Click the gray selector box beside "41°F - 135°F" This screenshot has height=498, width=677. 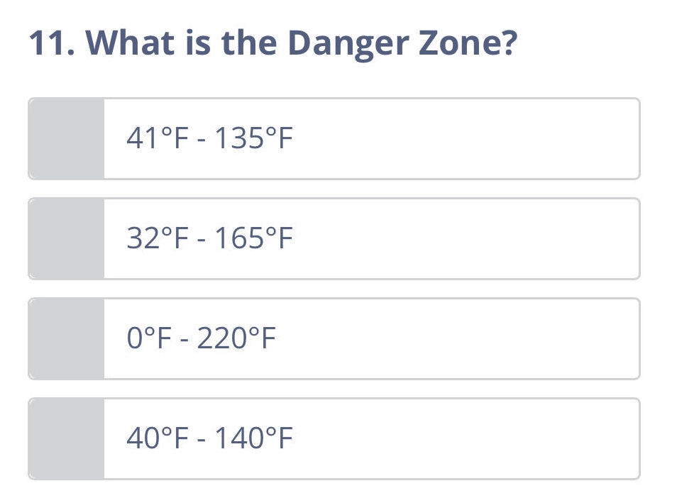(x=66, y=138)
